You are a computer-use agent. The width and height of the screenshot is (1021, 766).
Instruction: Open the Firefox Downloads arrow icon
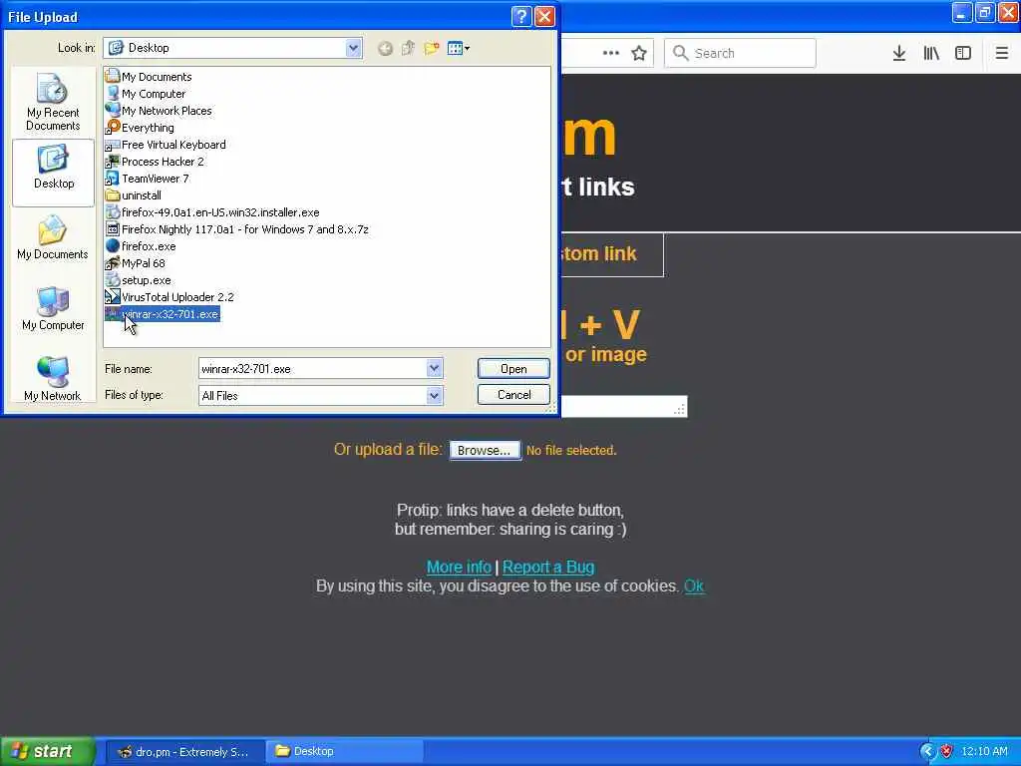(899, 53)
